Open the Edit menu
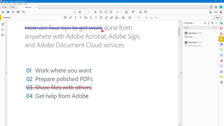224x126 pixels. [6, 4]
